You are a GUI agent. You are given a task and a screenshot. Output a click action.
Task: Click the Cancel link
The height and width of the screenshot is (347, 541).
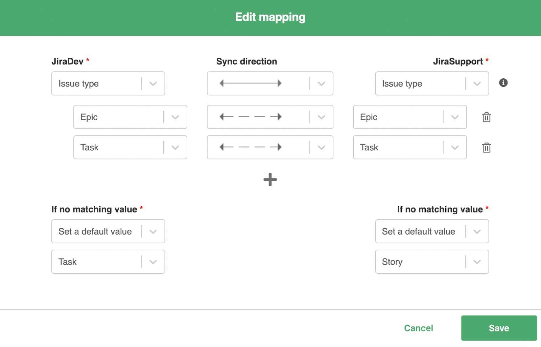tap(418, 328)
